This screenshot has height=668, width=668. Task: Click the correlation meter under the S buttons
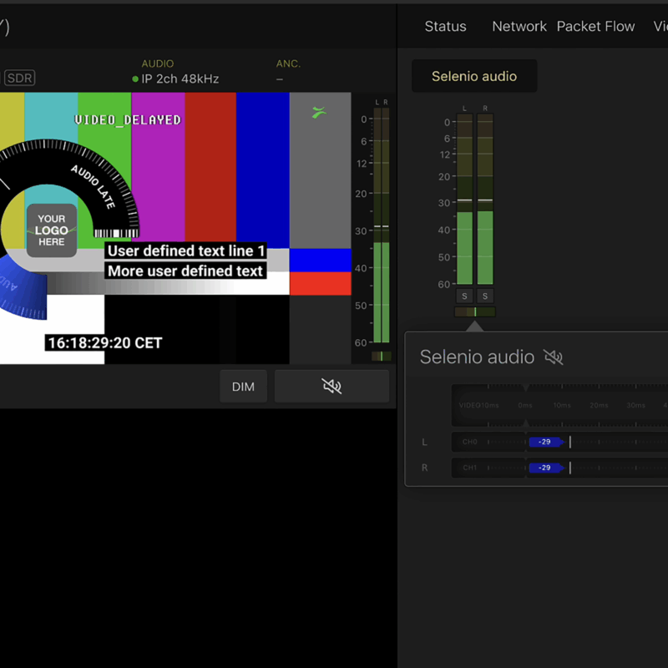(474, 312)
